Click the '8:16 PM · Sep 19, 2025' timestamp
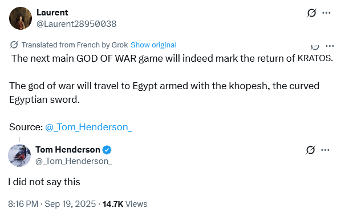 click(52, 204)
